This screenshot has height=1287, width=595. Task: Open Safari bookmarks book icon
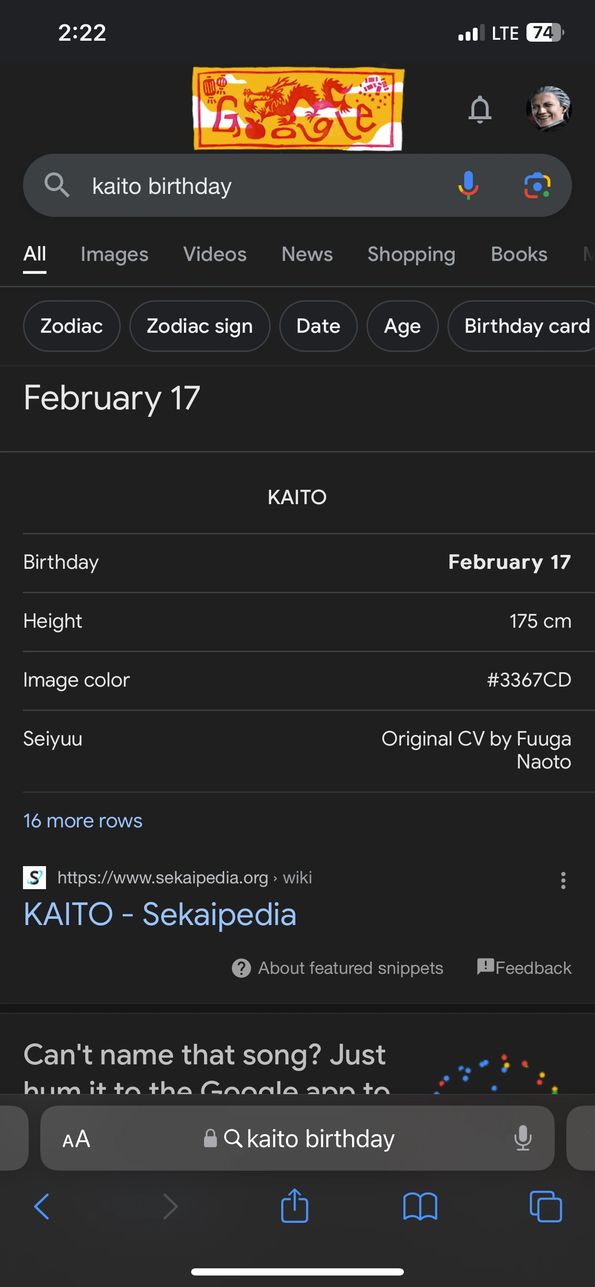(420, 1206)
